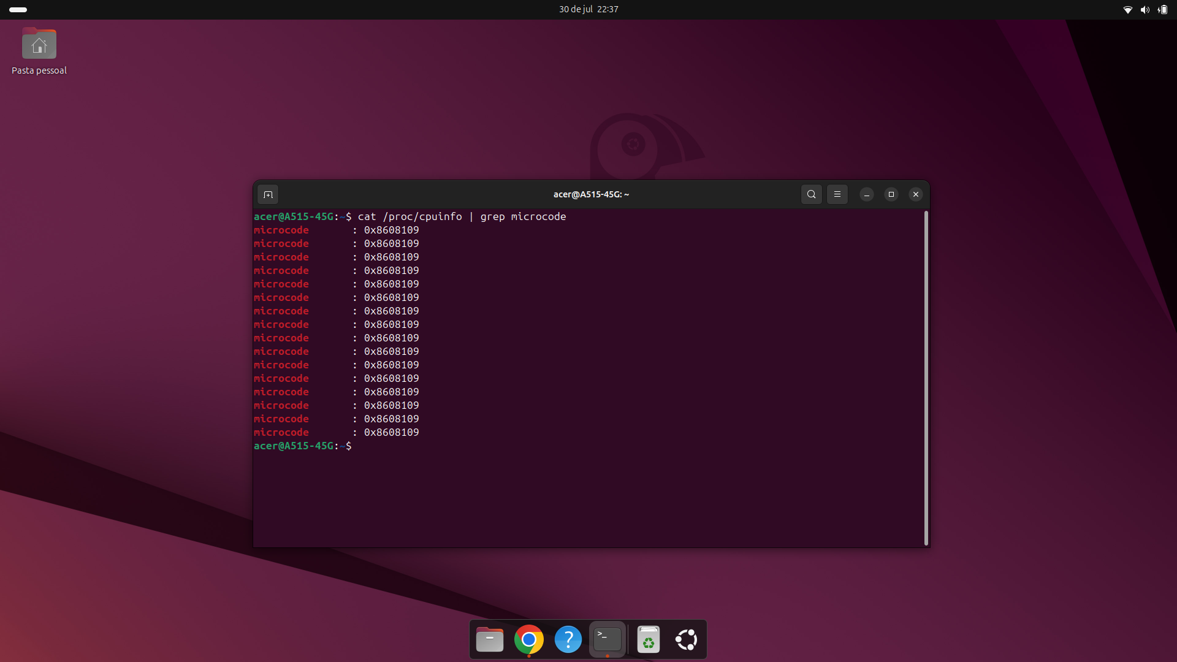Launch Google Chrome from the dock
The image size is (1177, 662).
[529, 639]
